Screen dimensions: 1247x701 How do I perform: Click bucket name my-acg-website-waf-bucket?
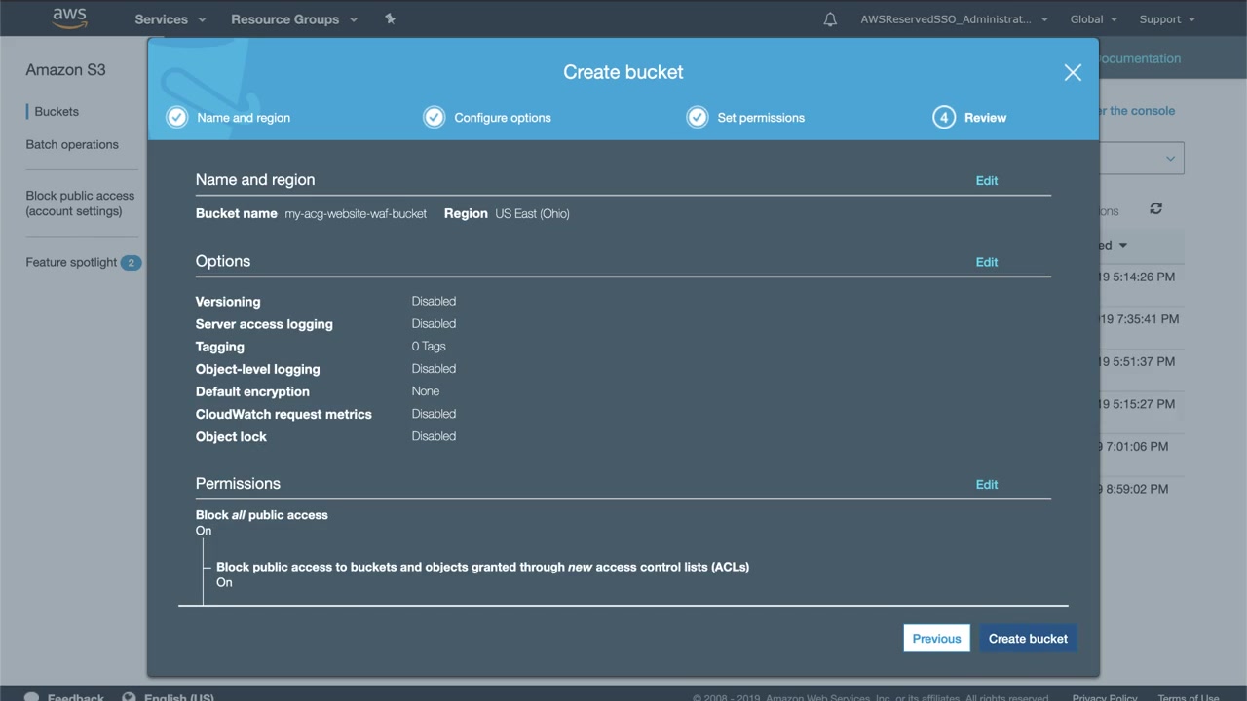pos(356,214)
